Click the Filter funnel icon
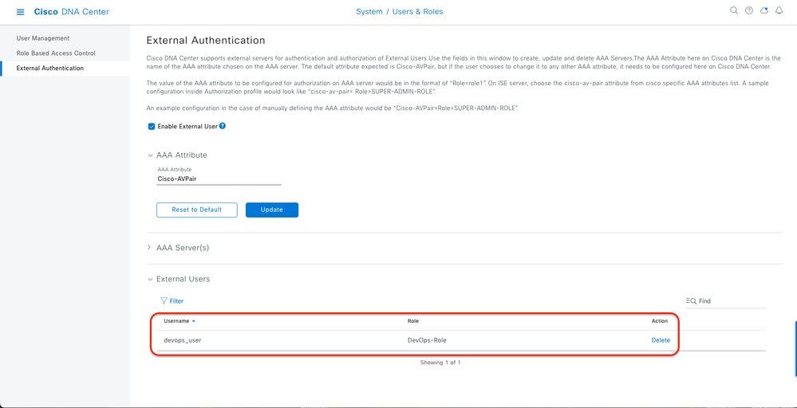This screenshot has height=408, width=797. pos(164,301)
